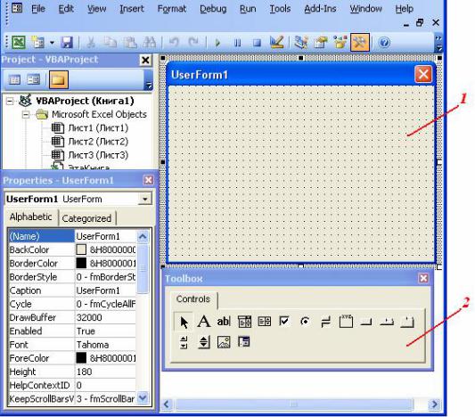The image size is (475, 417).
Task: Open the Format menu
Action: [x=172, y=9]
